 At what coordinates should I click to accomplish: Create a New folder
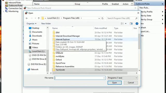click(46, 24)
